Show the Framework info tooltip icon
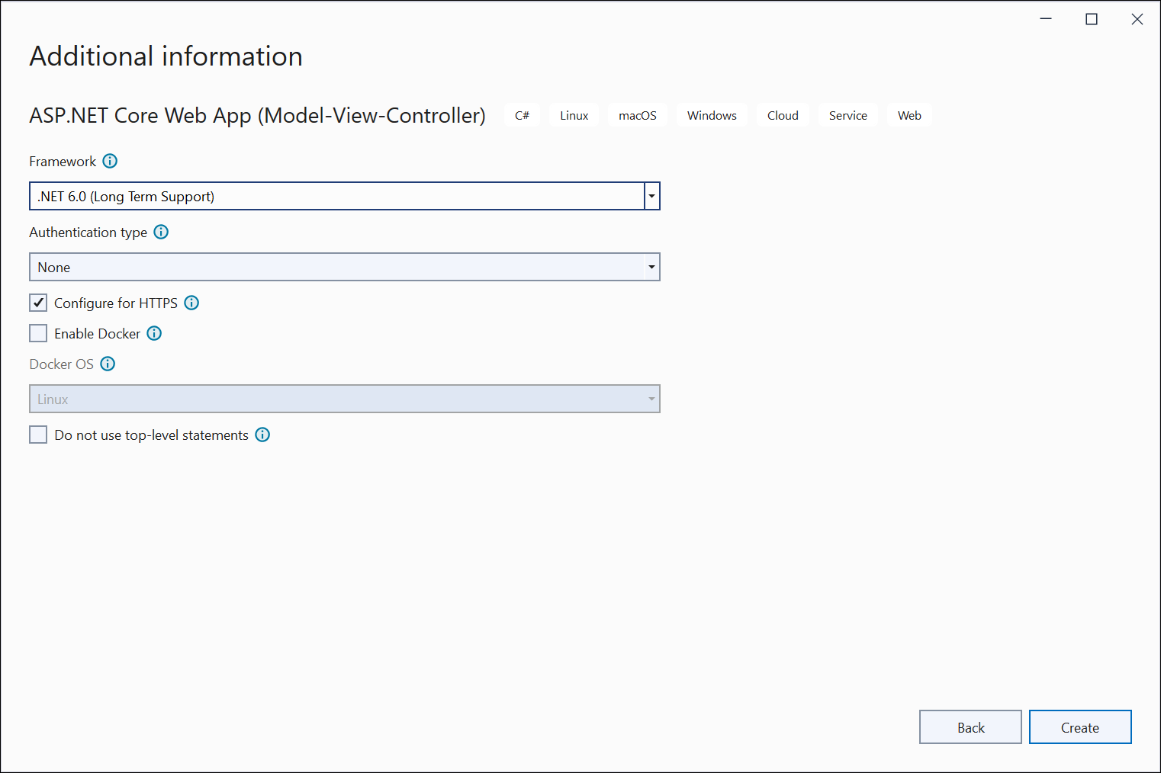Screen dimensions: 1161x773 coord(110,161)
